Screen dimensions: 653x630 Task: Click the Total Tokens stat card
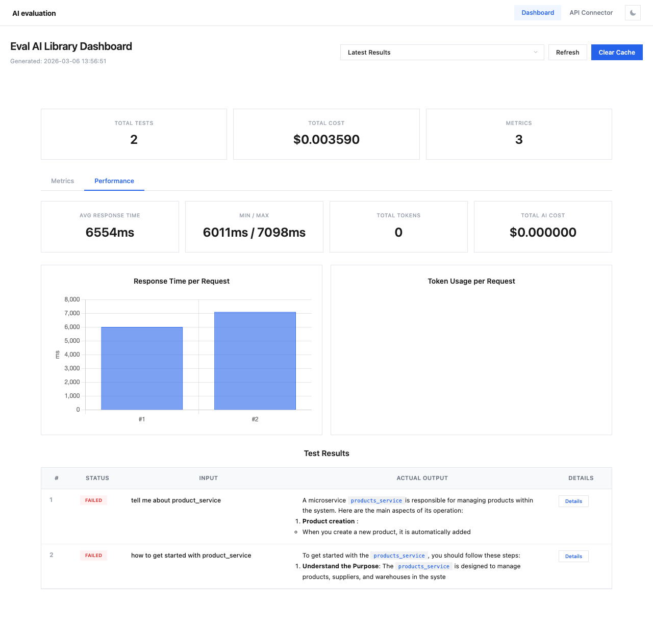(398, 226)
